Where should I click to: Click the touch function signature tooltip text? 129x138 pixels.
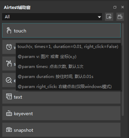(68, 47)
